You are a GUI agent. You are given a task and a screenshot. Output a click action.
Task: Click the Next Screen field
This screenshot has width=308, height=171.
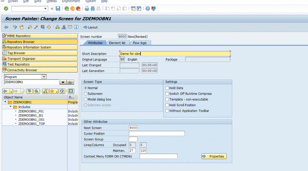(x=133, y=128)
